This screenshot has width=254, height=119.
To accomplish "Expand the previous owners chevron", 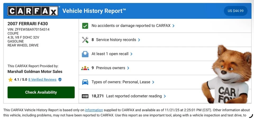I will 128,68.
